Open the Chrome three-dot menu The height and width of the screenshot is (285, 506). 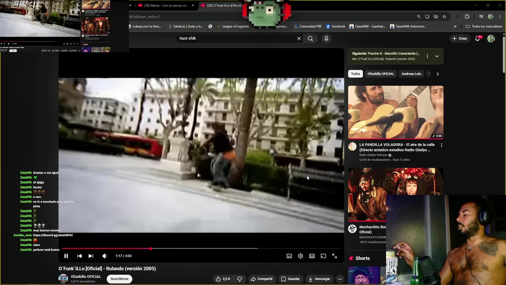pos(500,17)
